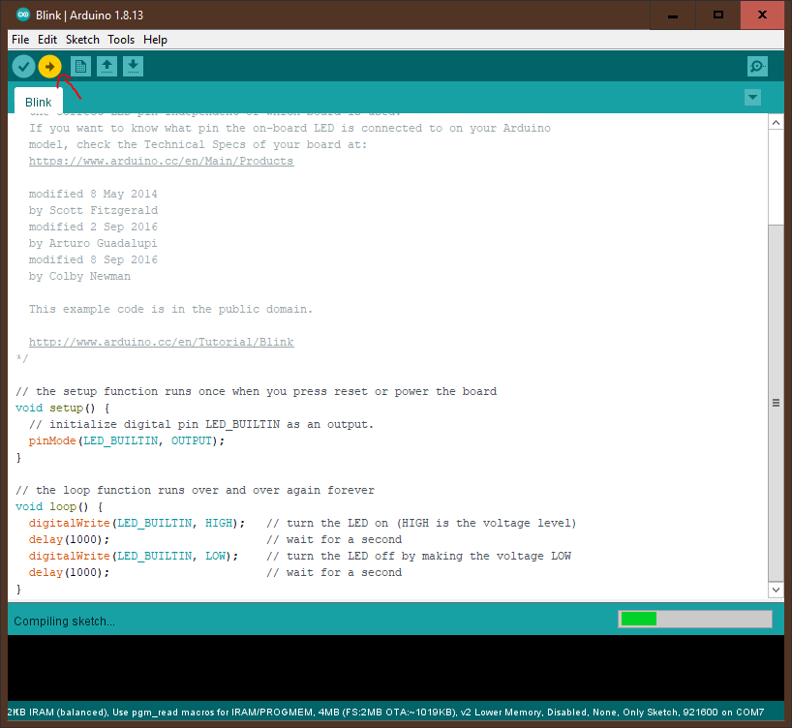Click digitalWrite(LED_BUILTIN, HIGH) statement

(137, 523)
